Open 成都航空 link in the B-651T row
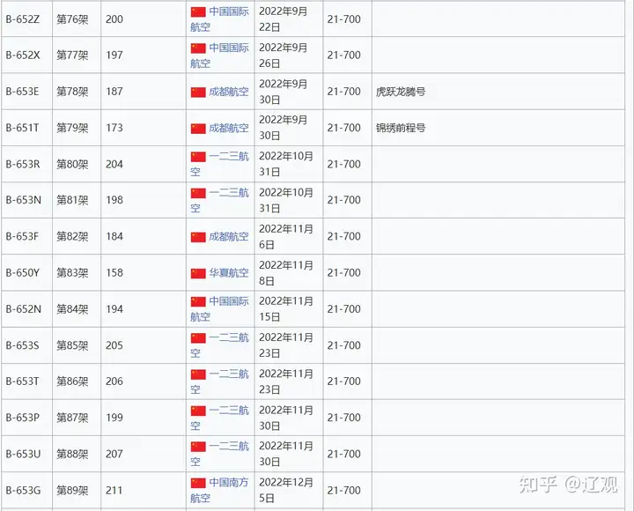Image resolution: width=634 pixels, height=511 pixels. pyautogui.click(x=228, y=128)
